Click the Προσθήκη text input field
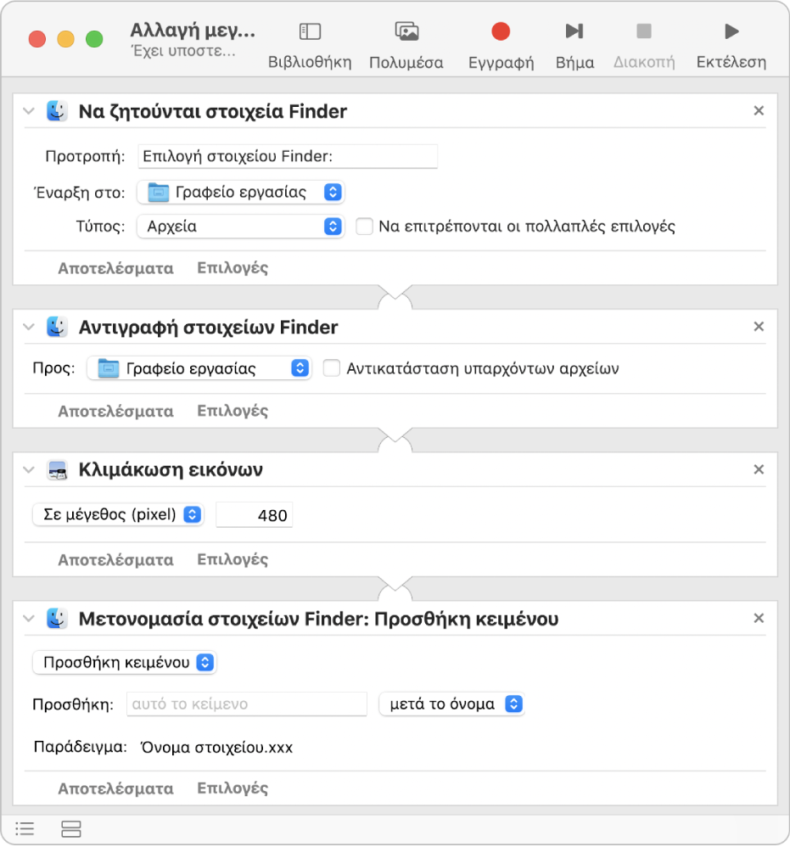The height and width of the screenshot is (847, 790). pos(246,704)
